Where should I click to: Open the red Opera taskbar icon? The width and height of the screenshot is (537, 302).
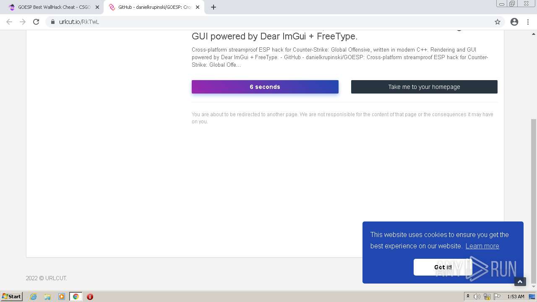[x=90, y=297]
